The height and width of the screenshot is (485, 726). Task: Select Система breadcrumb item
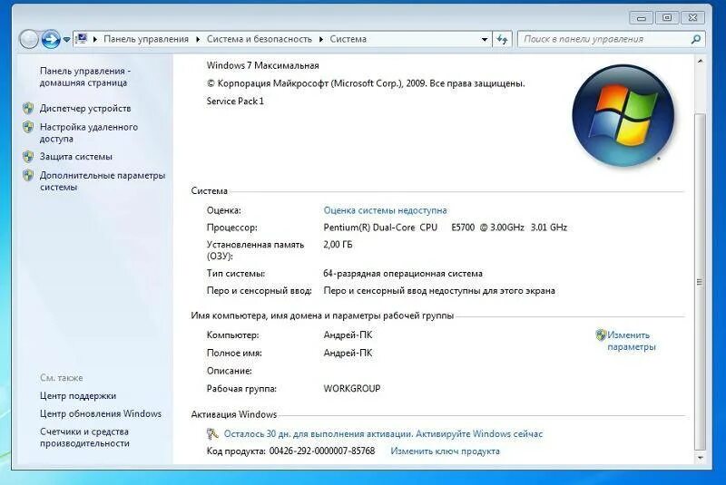click(348, 39)
